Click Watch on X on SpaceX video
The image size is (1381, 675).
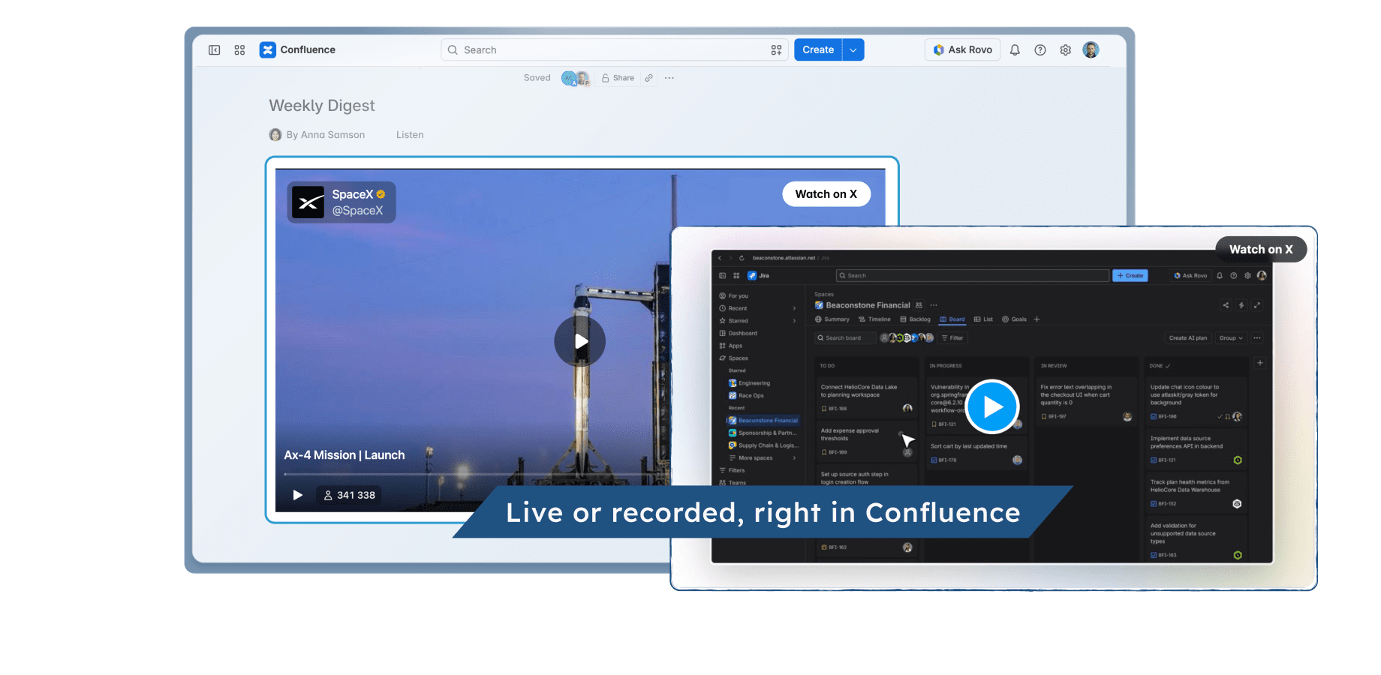826,194
